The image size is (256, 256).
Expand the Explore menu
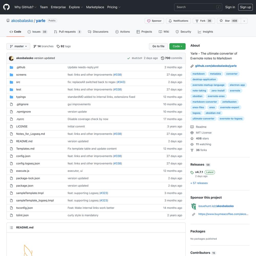76,7
